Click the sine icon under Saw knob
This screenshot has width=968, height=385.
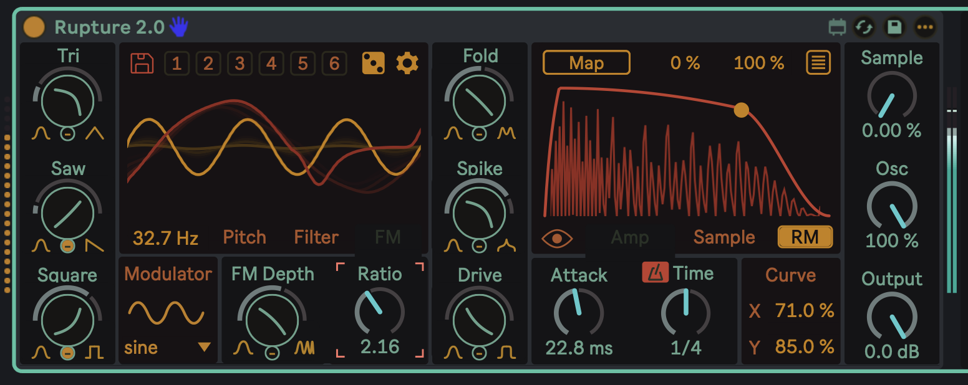tap(42, 246)
